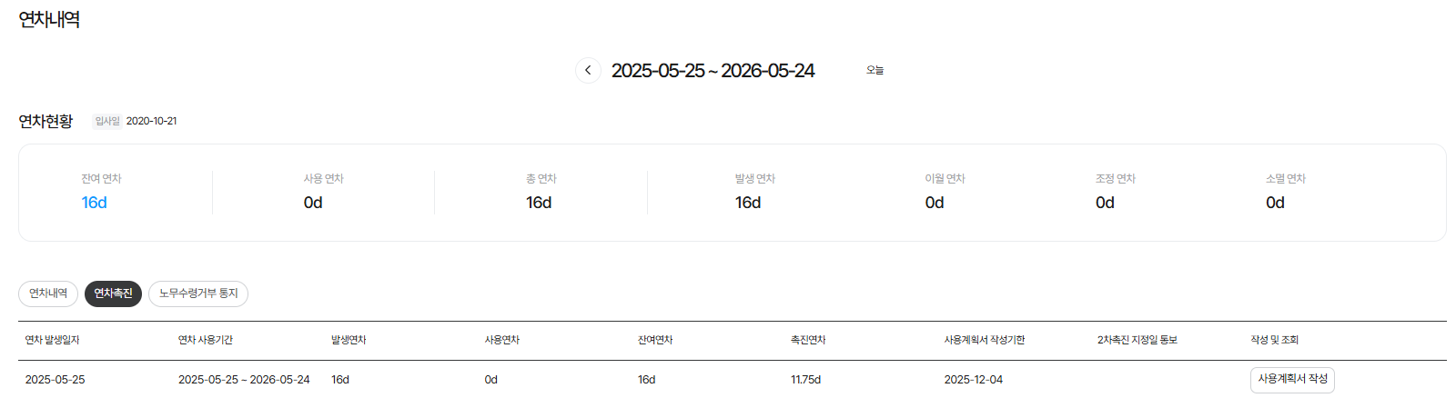The image size is (1456, 408).
Task: Click the 11.75d 촉진연차 cell
Action: click(x=805, y=380)
